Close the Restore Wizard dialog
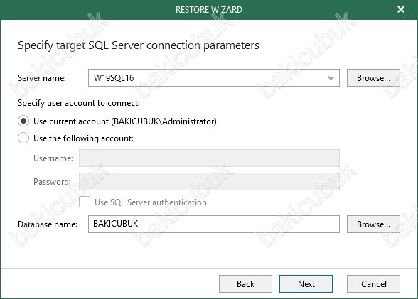 click(401, 9)
